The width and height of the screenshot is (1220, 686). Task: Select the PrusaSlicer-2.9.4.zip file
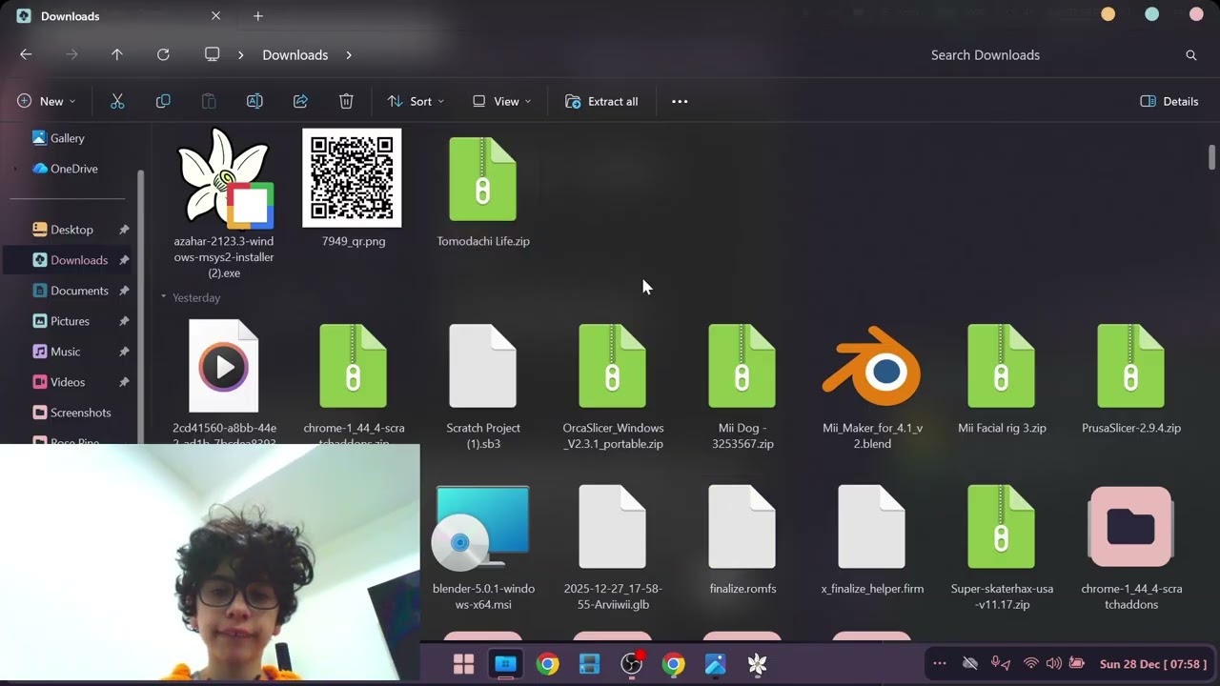1131,379
